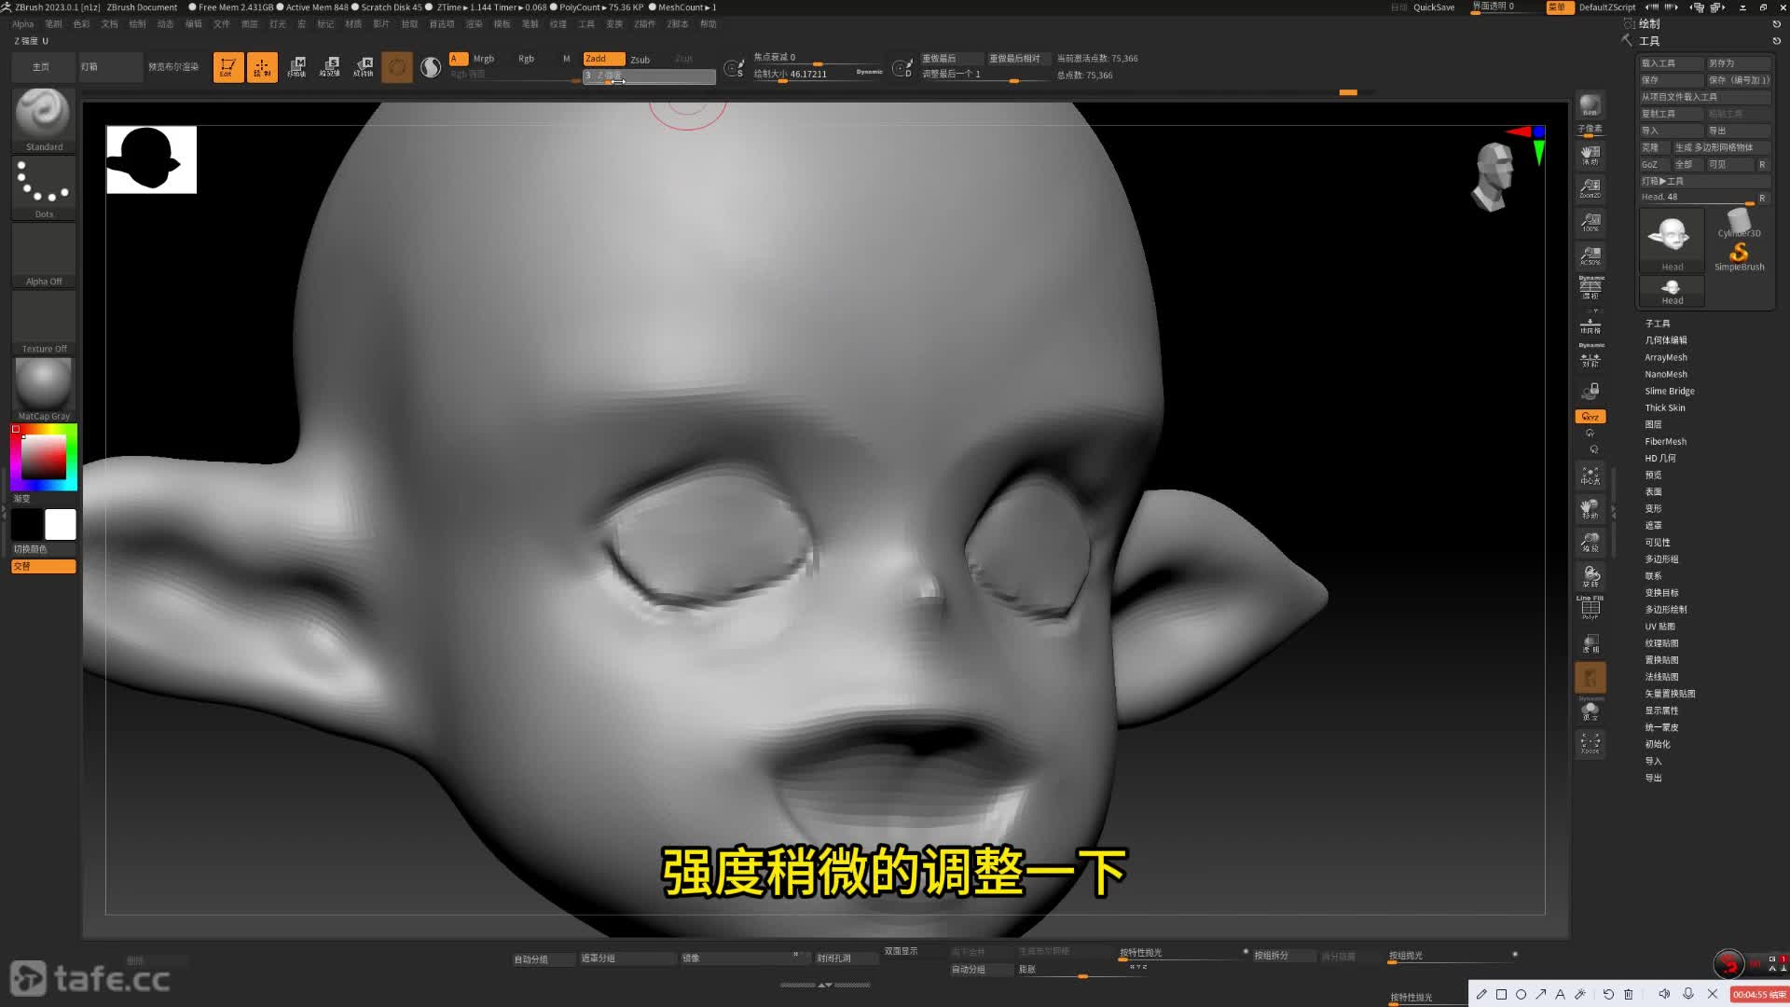Viewport: 1790px width, 1007px height.
Task: Expand the NanoMesh section
Action: click(1666, 374)
